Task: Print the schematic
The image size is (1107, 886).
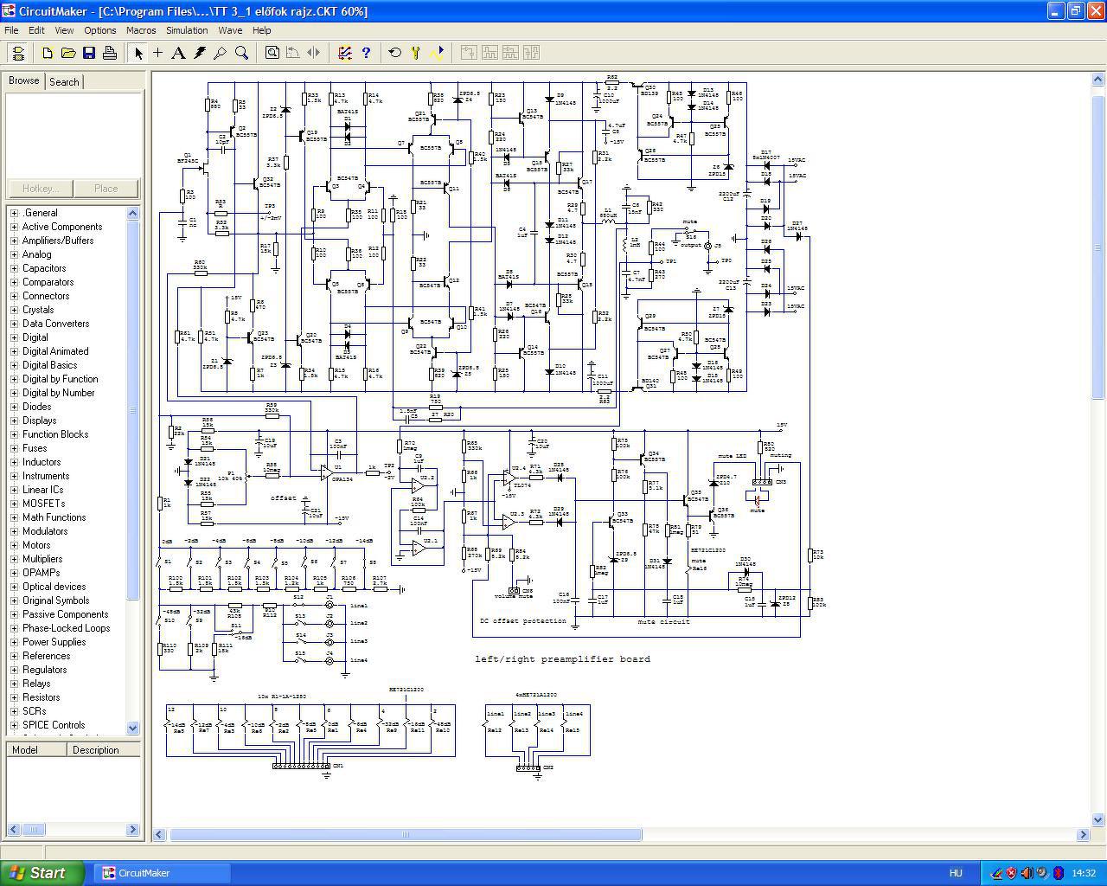Action: pyautogui.click(x=110, y=53)
